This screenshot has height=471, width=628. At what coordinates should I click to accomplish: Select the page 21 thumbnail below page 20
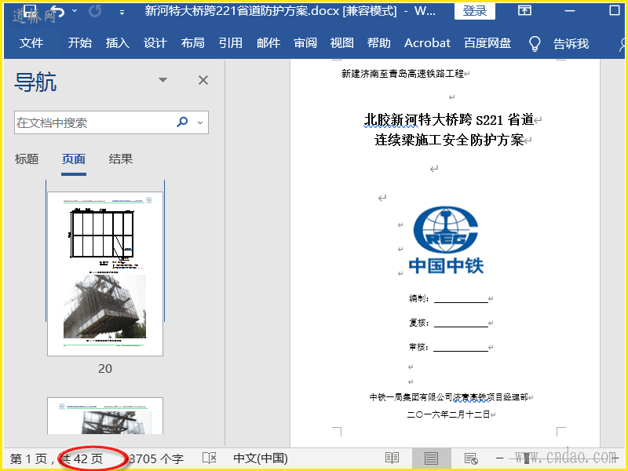[105, 416]
